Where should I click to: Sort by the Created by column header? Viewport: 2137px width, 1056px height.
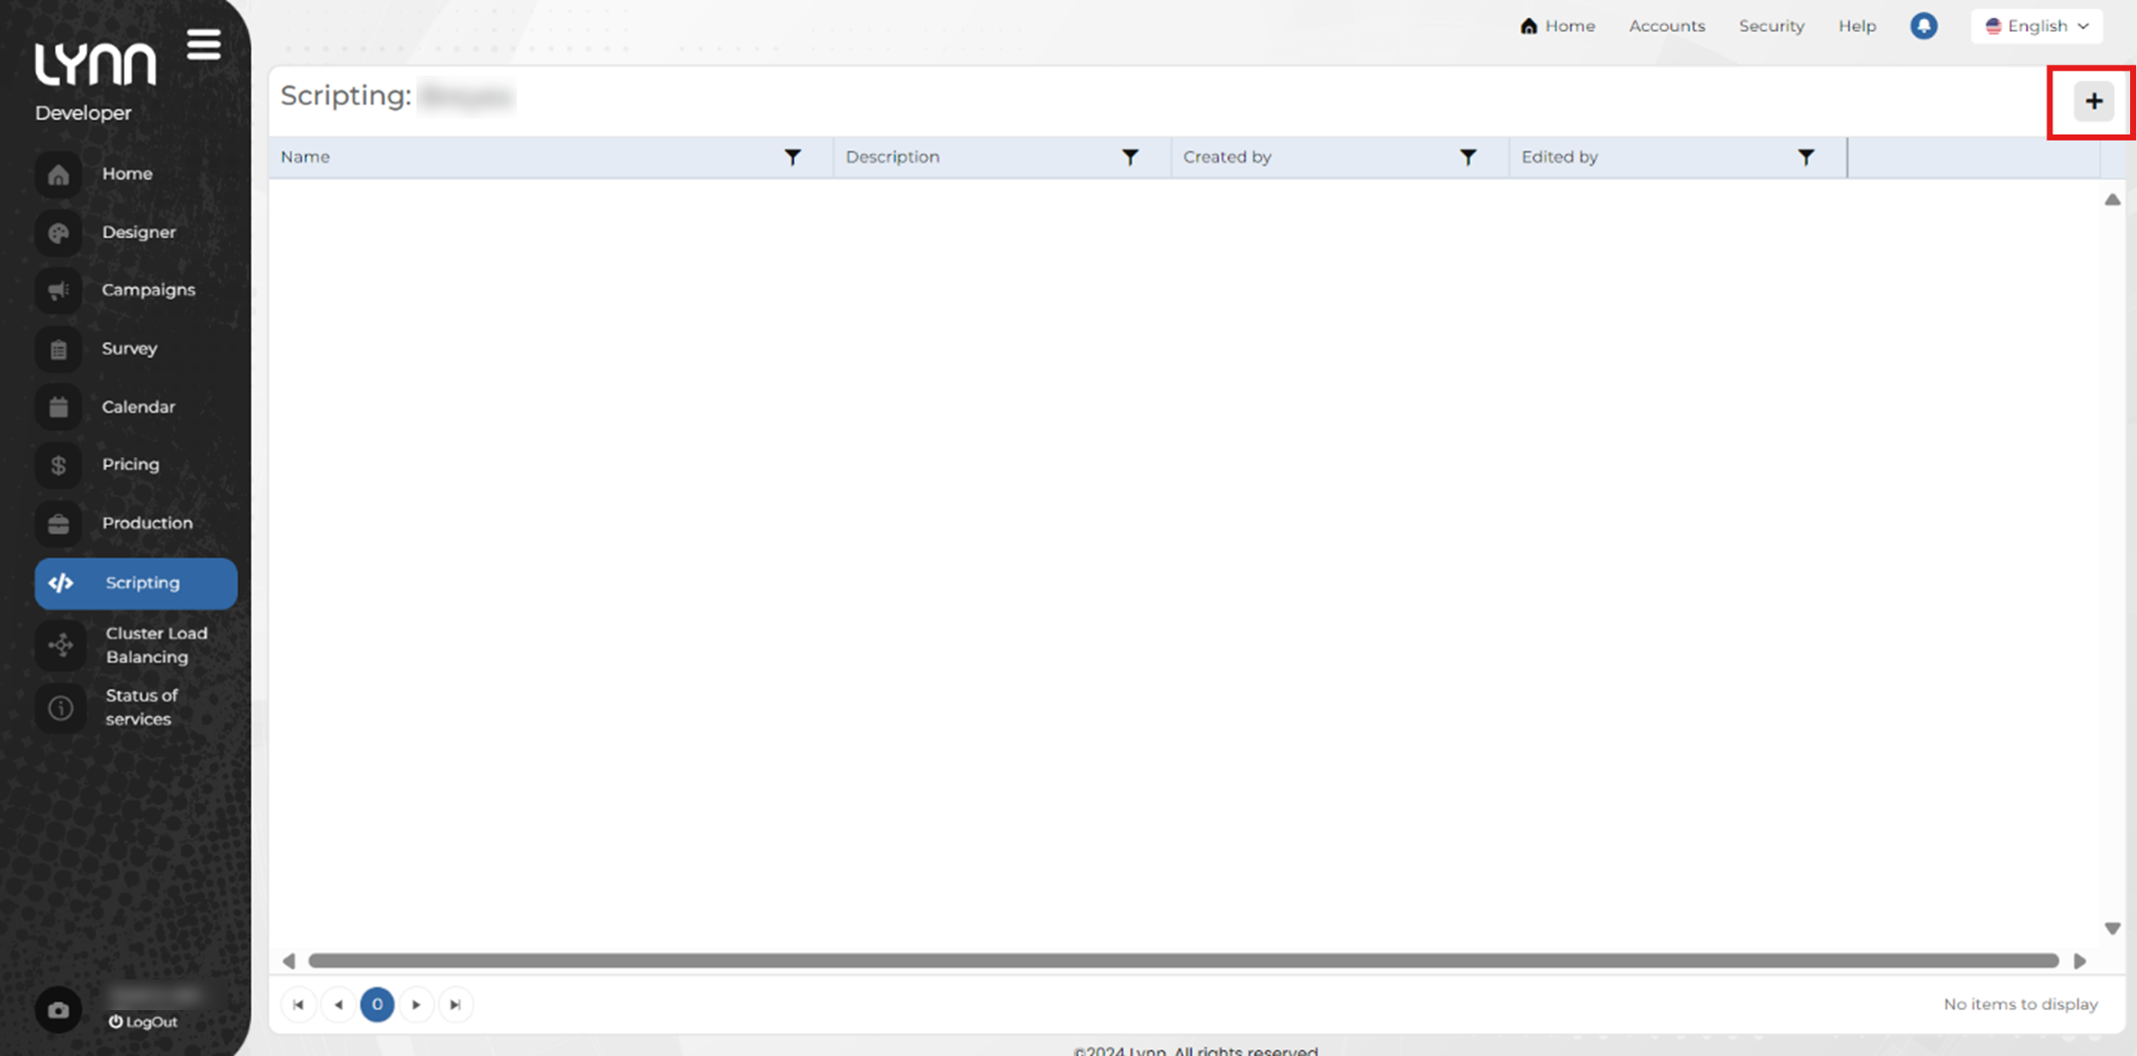tap(1227, 157)
